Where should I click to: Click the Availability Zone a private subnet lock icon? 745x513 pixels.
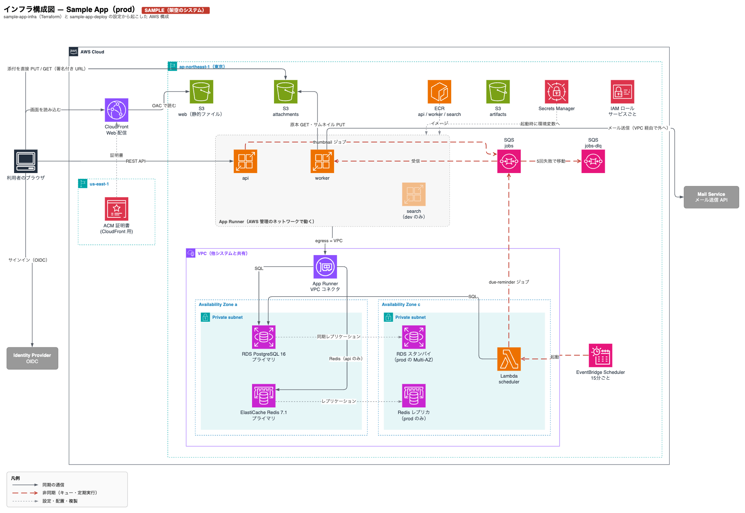(x=205, y=317)
